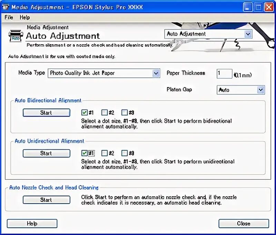
Task: Click the Paper Thickness input field
Action: pos(224,74)
